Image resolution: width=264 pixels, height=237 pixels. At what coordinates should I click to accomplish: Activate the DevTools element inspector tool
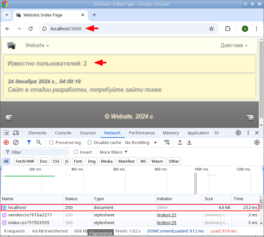[x=6, y=133]
